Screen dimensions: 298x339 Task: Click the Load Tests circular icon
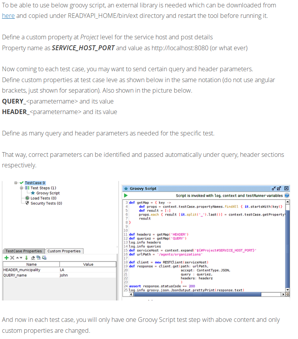coord(27,198)
